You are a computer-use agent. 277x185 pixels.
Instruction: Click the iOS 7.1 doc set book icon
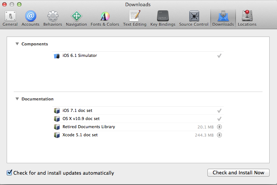click(57, 111)
